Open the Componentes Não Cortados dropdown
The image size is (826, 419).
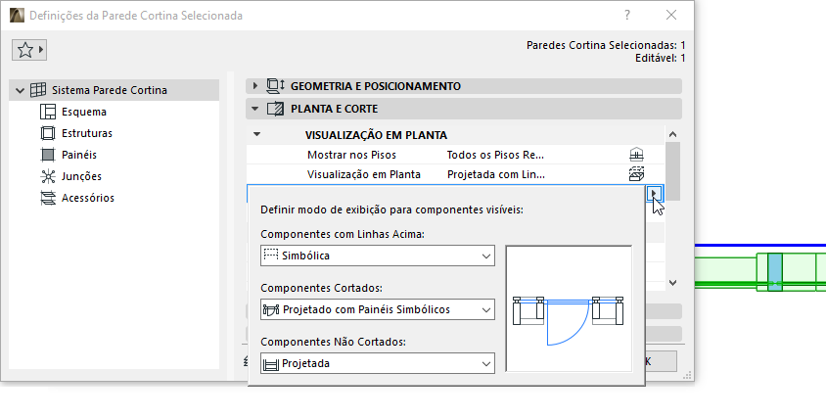pyautogui.click(x=377, y=363)
